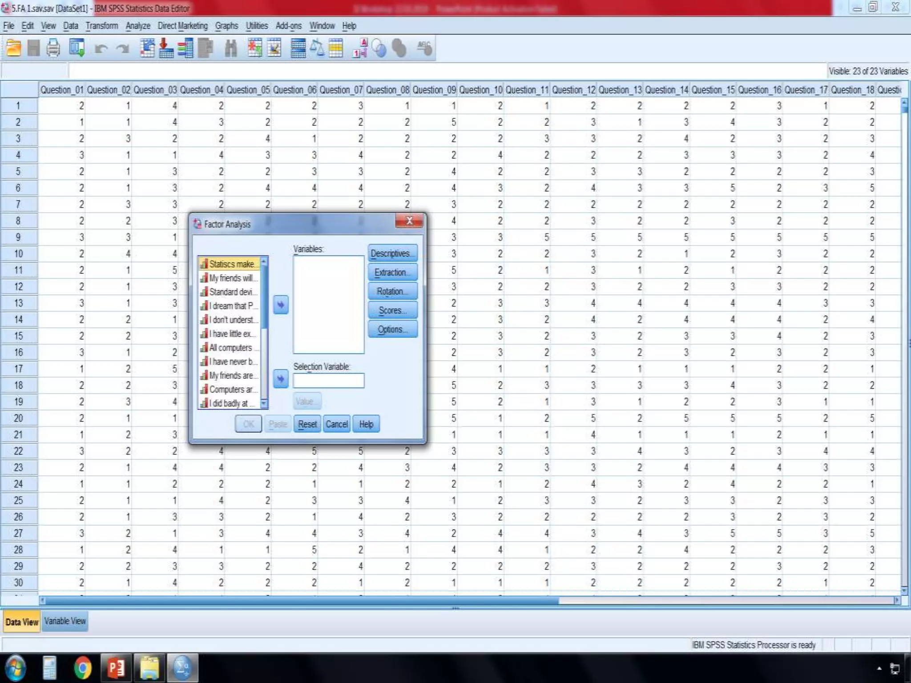Move variable into Variables list arrow
This screenshot has height=683, width=911.
[281, 305]
